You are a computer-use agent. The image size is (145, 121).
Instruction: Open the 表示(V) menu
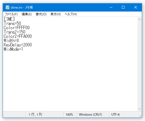(x=56, y=14)
